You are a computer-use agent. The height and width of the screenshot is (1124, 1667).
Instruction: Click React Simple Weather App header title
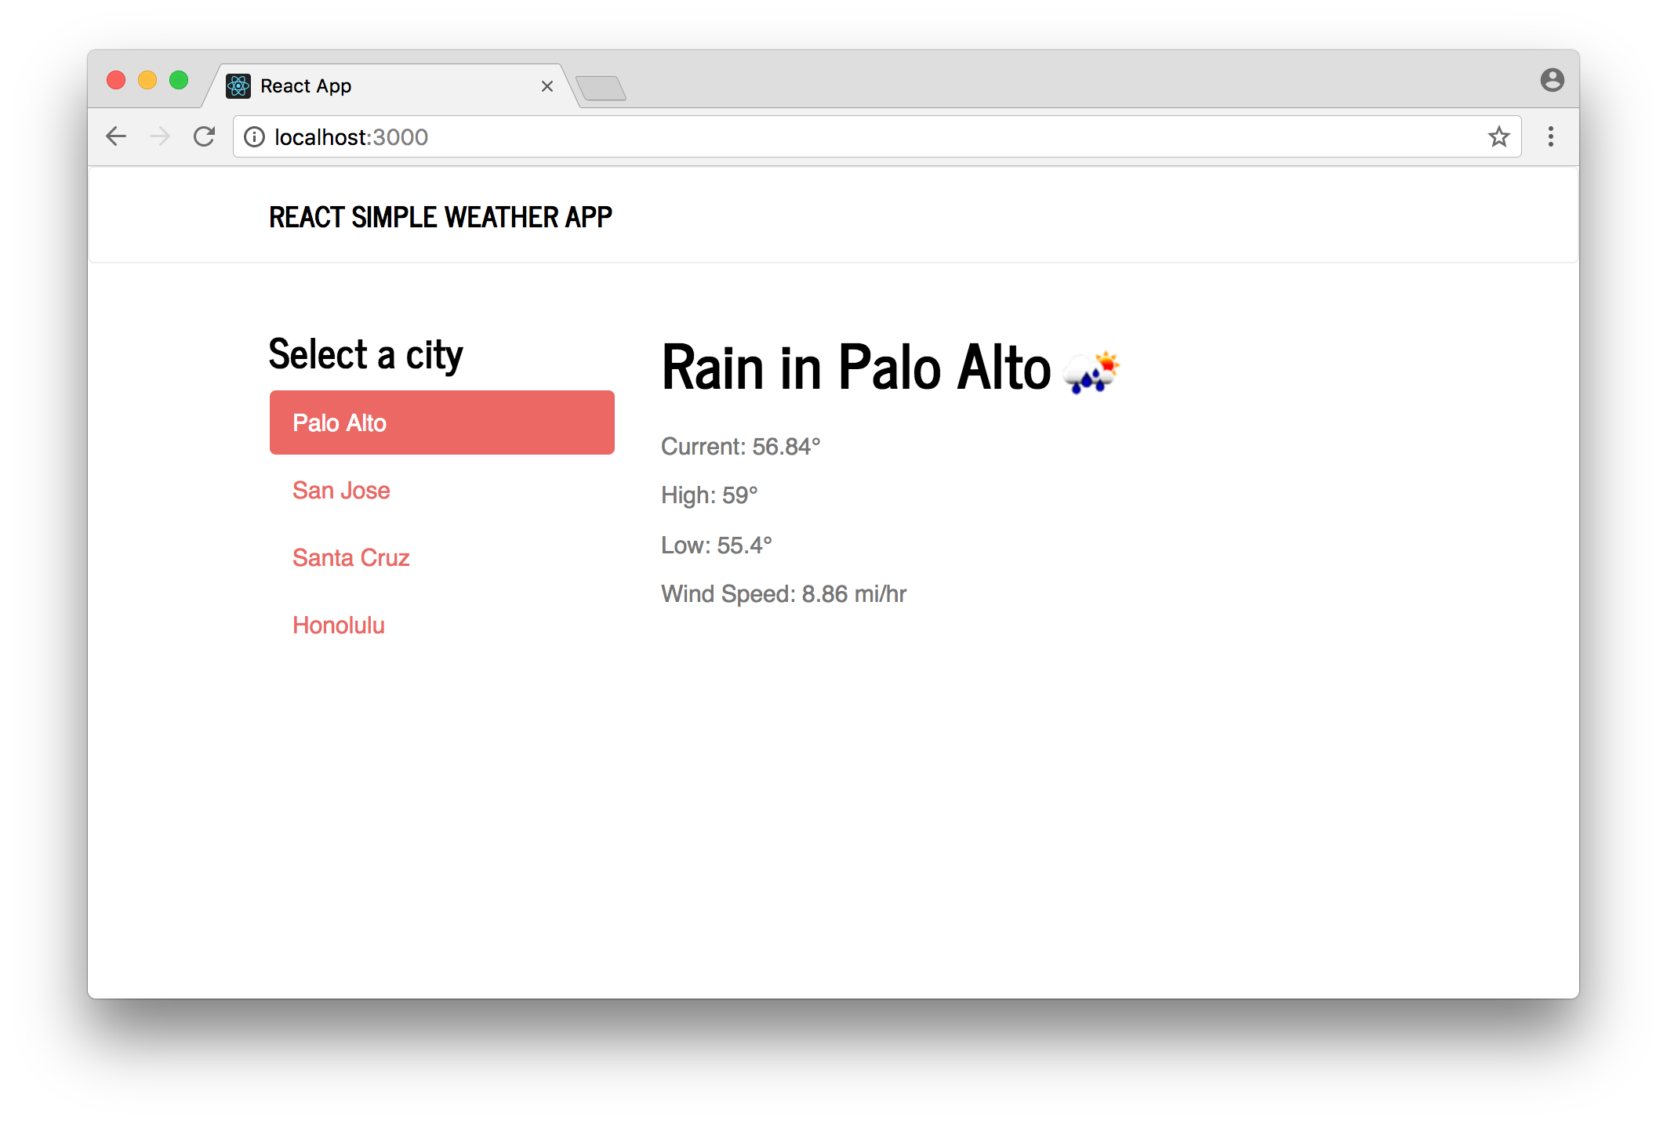[440, 217]
